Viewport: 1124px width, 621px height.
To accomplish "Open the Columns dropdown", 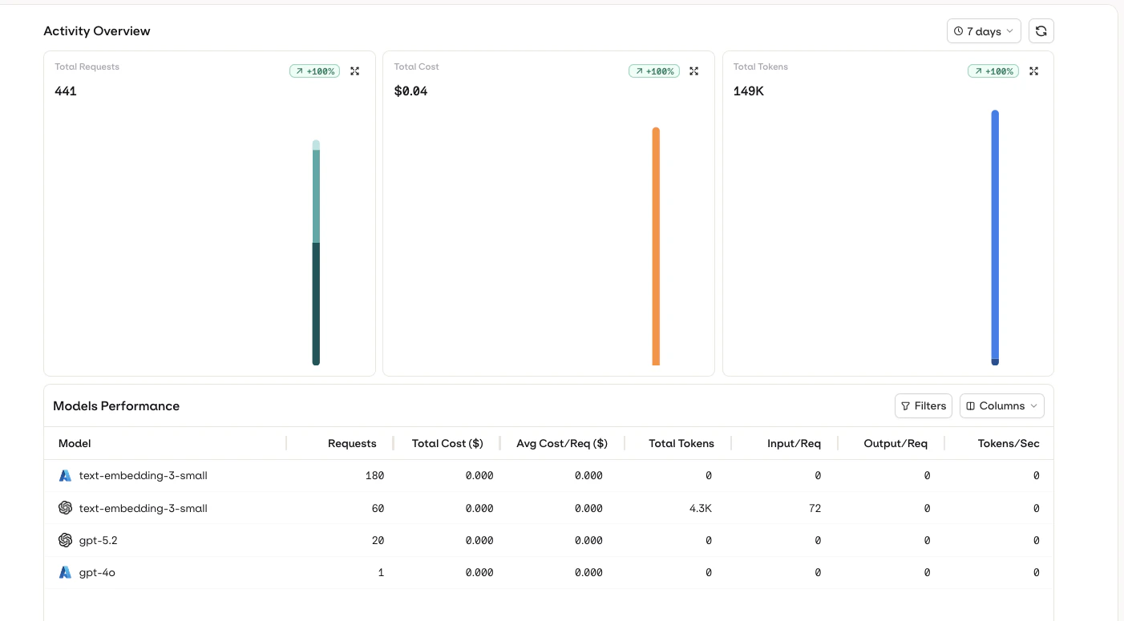I will [1002, 406].
